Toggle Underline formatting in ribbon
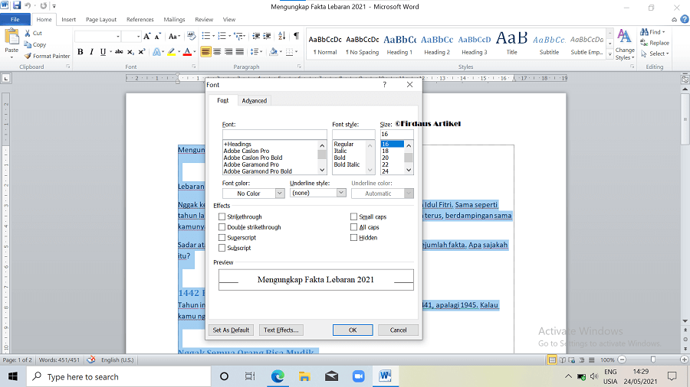This screenshot has height=387, width=690. 103,52
